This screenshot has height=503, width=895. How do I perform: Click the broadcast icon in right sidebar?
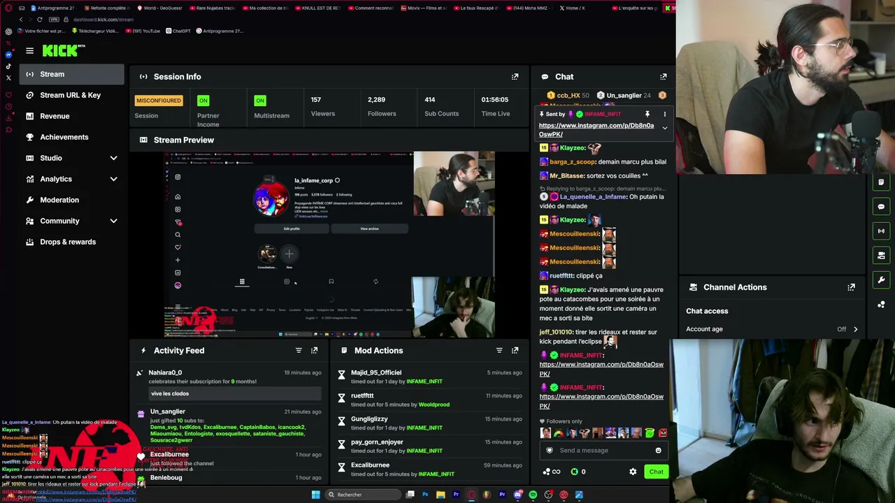tap(881, 231)
